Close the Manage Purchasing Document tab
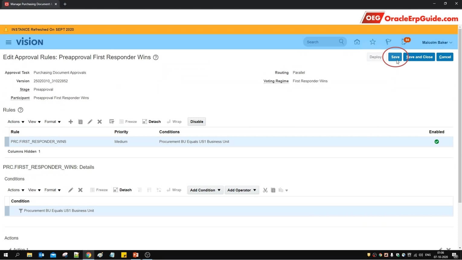This screenshot has height=260, width=462. [x=56, y=4]
